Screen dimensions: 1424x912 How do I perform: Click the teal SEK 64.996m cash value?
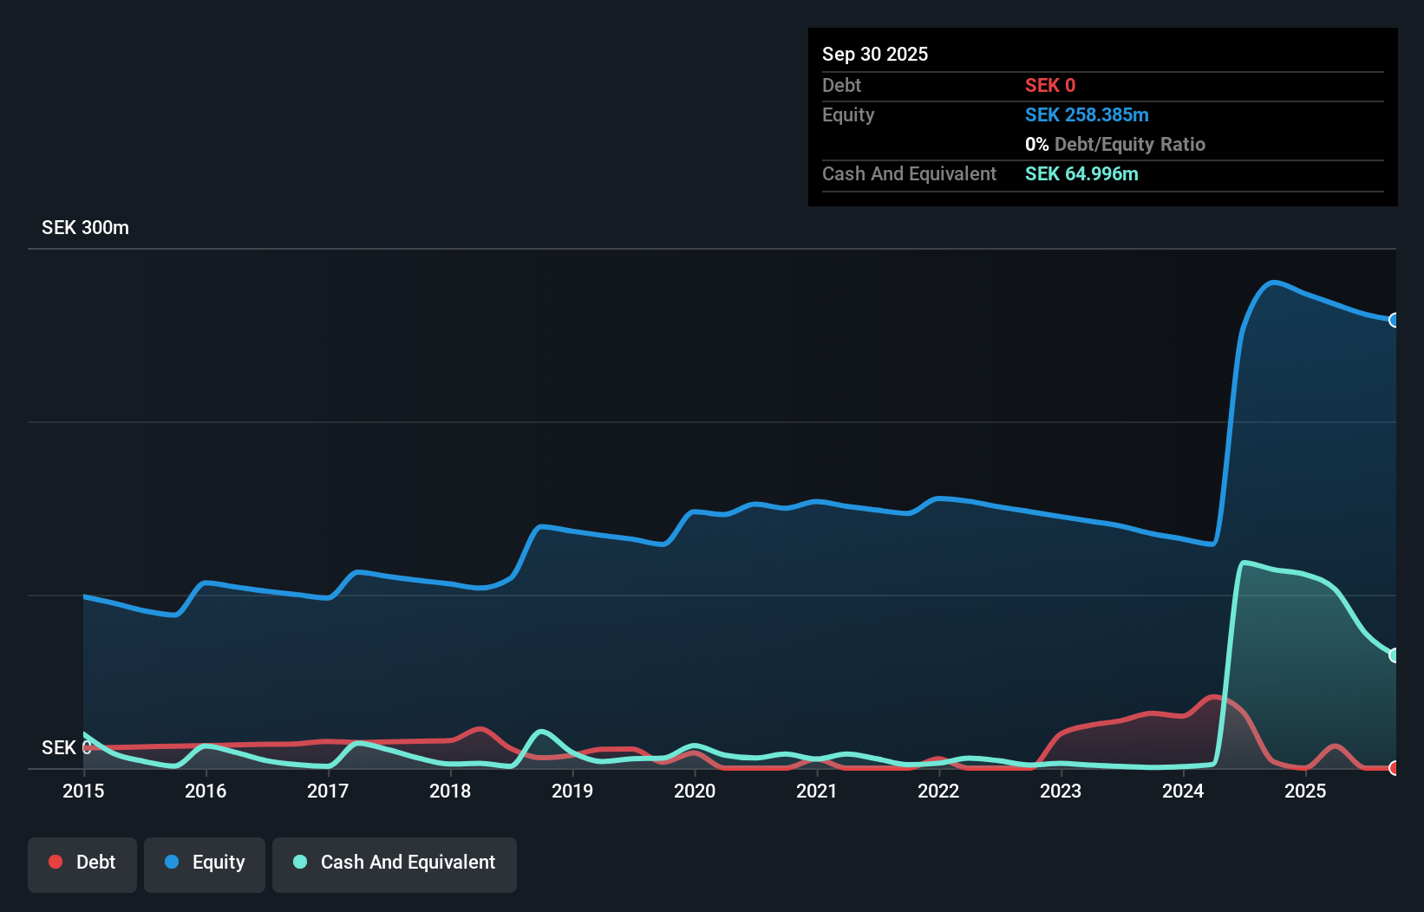1081,174
